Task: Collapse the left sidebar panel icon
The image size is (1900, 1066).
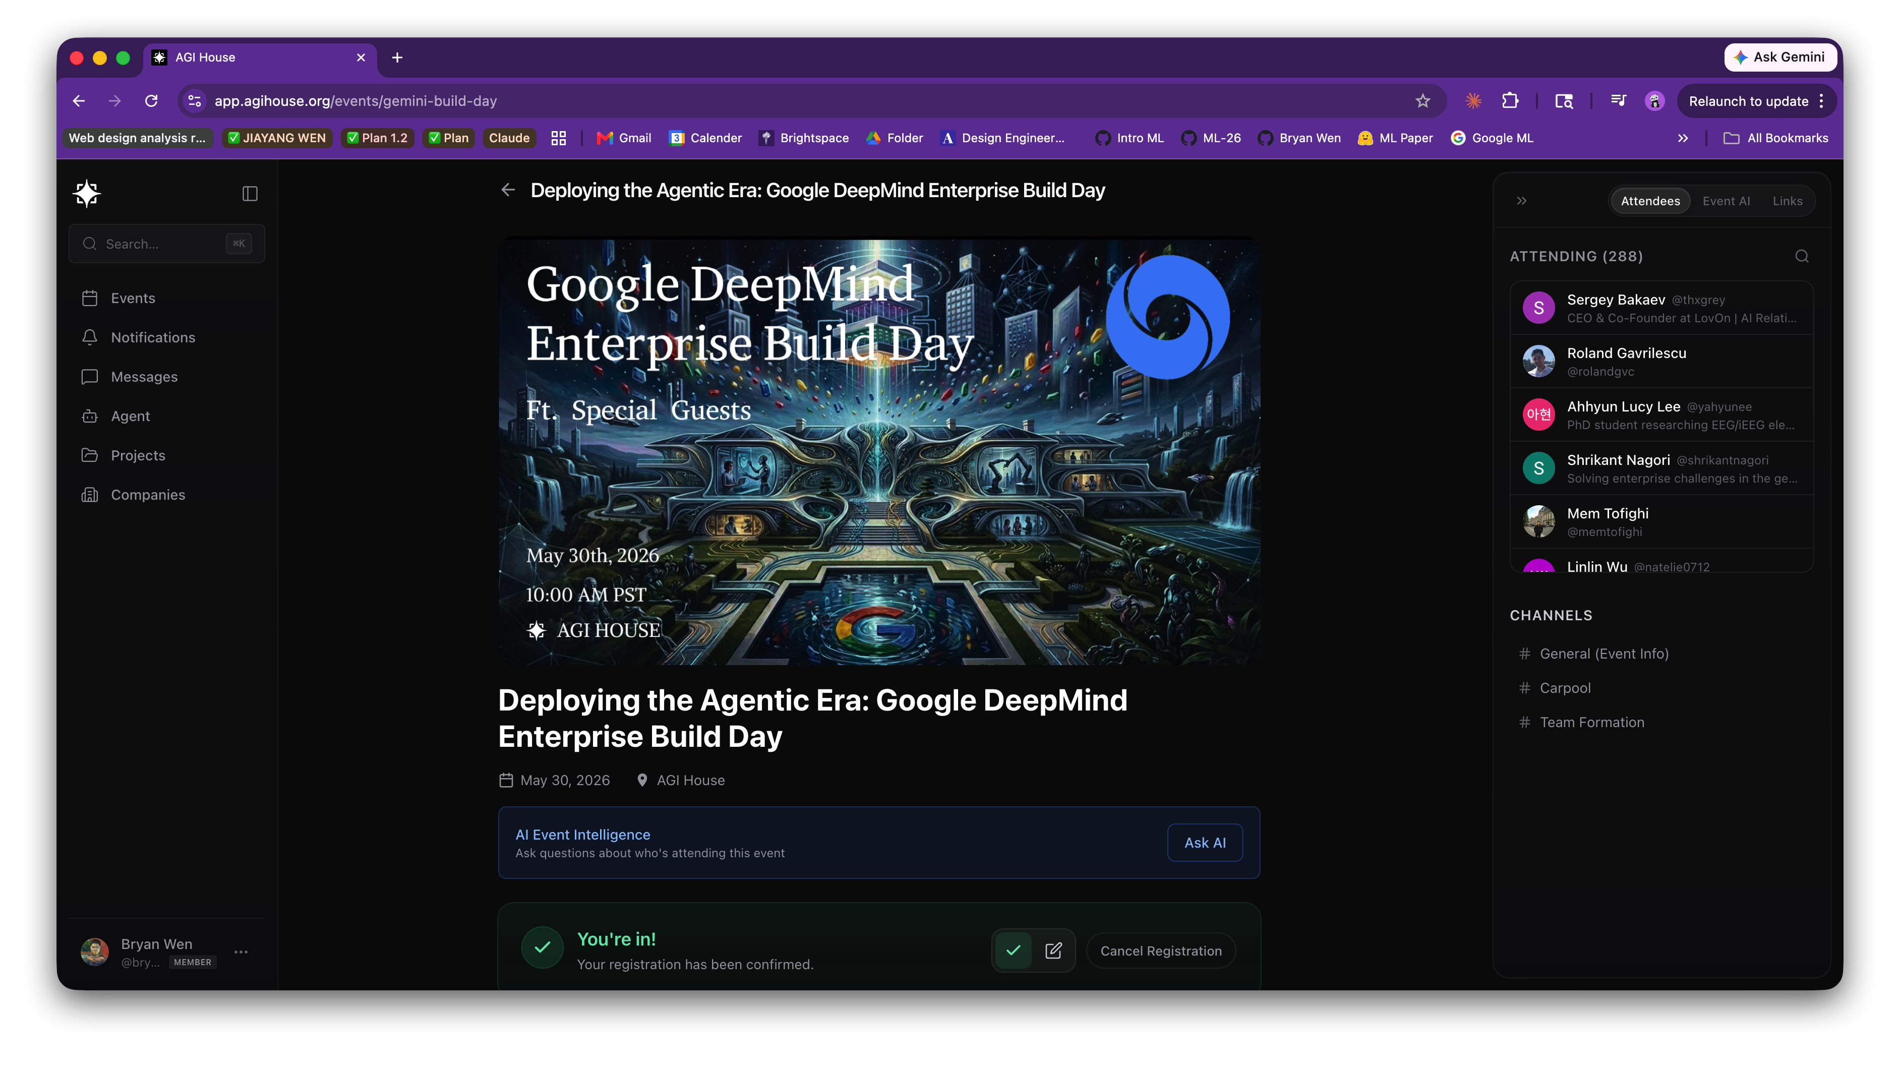Action: 250,193
